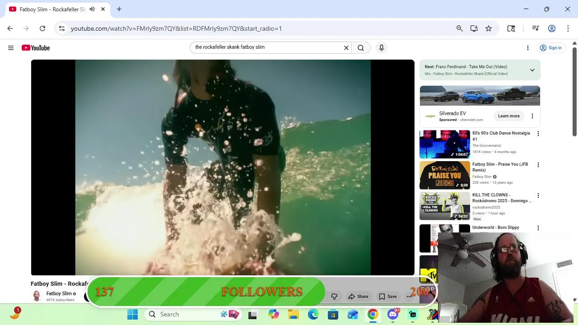The image size is (578, 325).
Task: Open the widgets icon with notification badge
Action: click(14, 314)
